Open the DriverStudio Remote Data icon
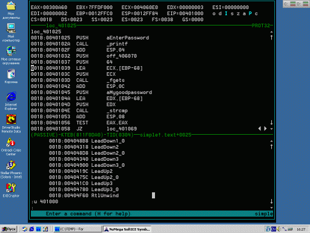This screenshot has width=310, height=233. [x=11, y=123]
